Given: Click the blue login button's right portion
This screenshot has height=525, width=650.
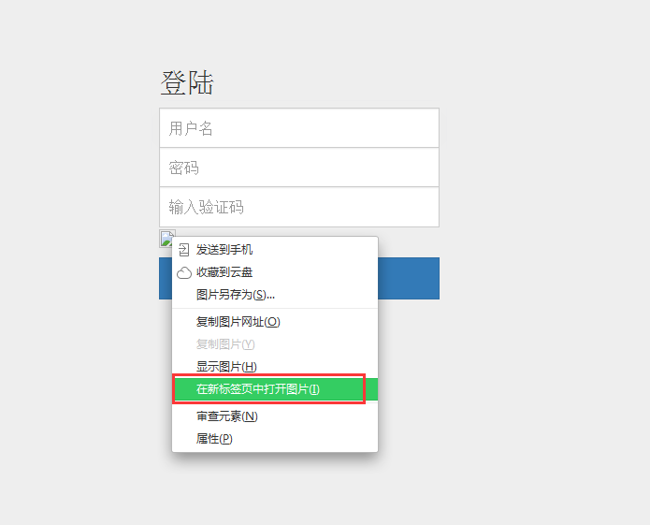Looking at the screenshot, I should tap(409, 278).
